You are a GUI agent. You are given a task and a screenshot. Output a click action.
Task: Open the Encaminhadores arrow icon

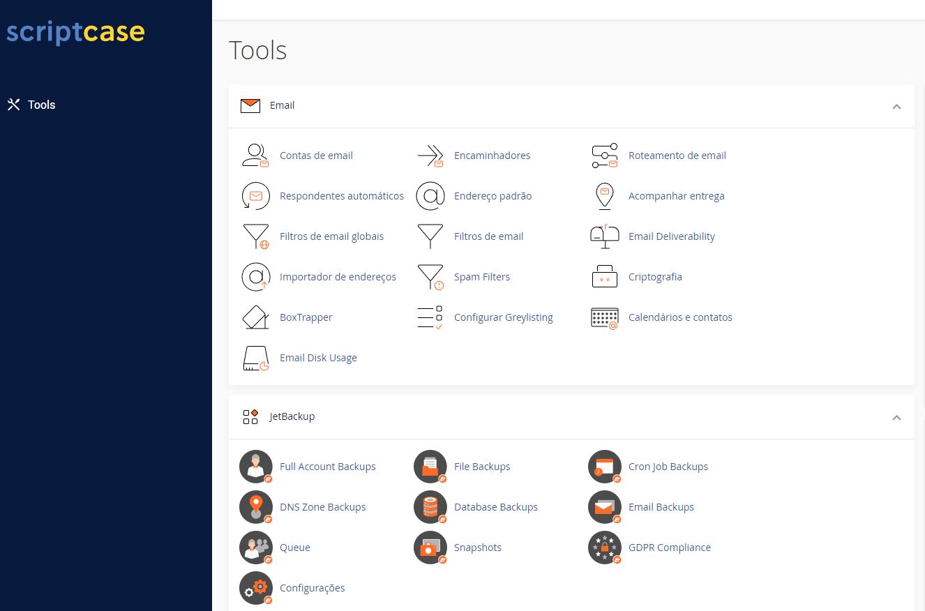click(430, 156)
